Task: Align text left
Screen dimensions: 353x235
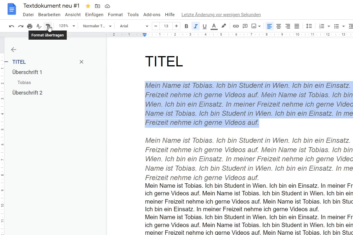Action: point(269,26)
